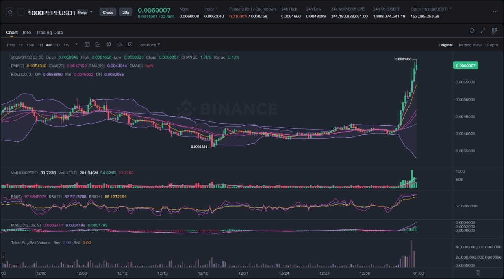Open the Last Price dropdown

tap(149, 45)
